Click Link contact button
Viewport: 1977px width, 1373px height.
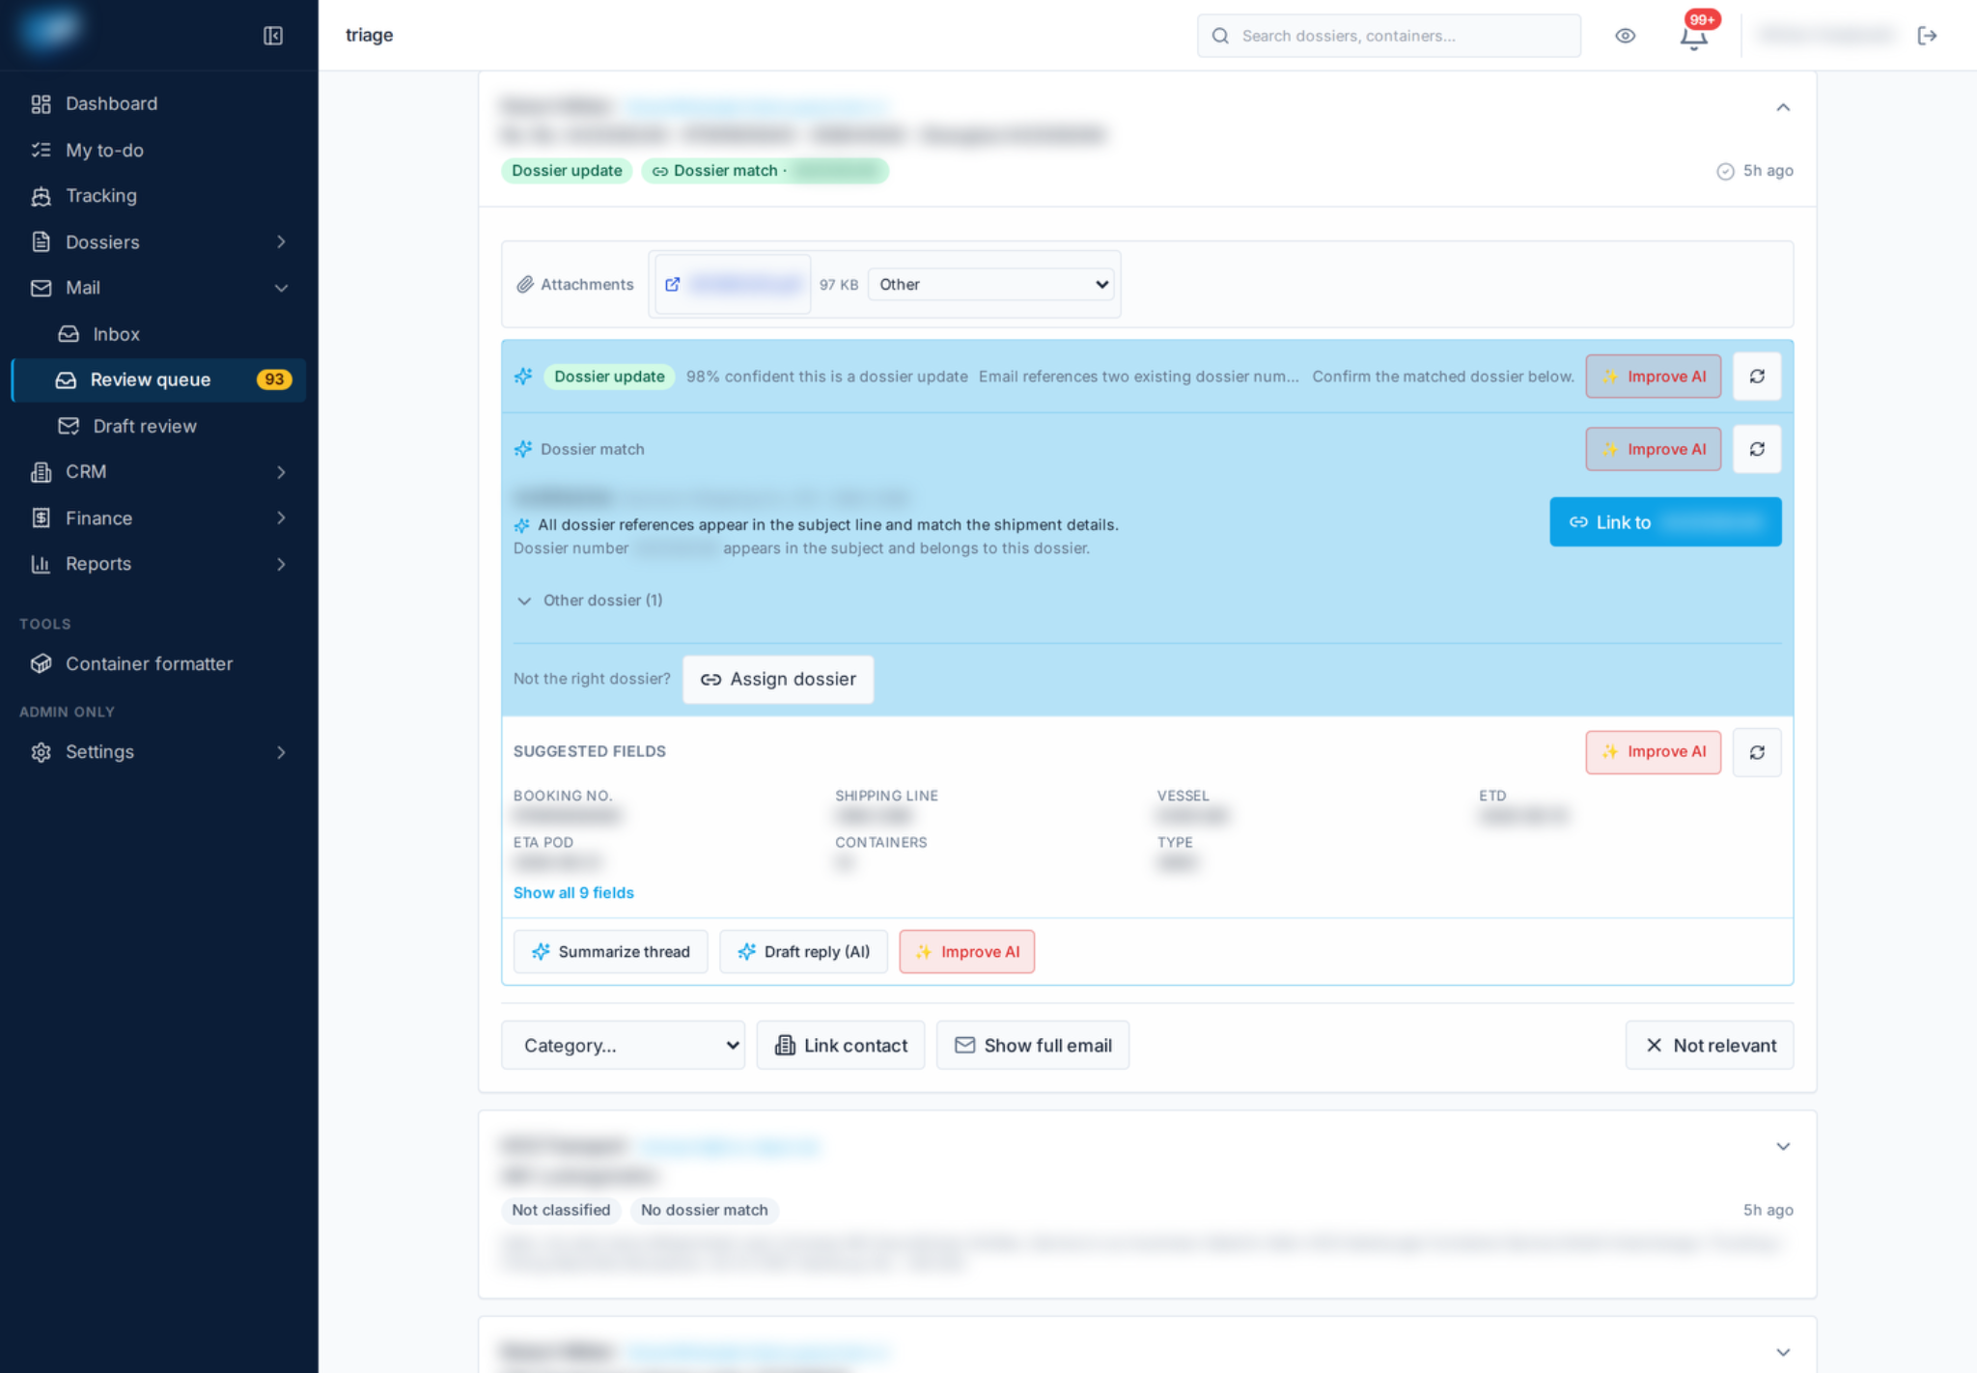(841, 1045)
